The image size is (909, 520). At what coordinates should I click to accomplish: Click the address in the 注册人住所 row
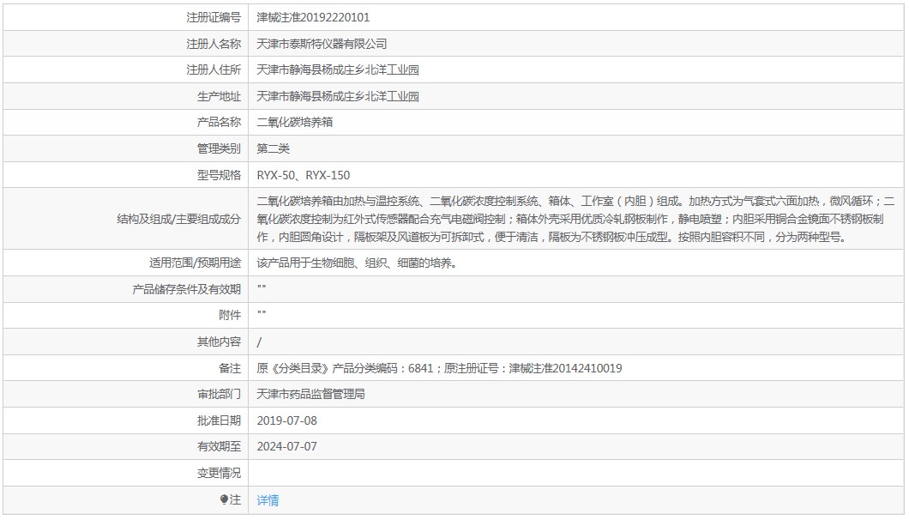point(338,70)
